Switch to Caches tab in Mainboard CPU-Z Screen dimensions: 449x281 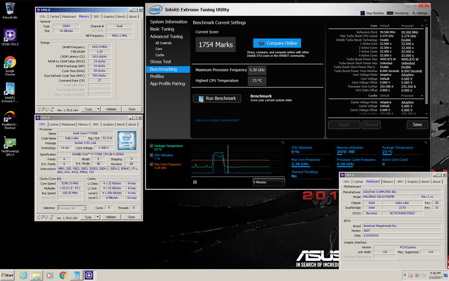358,182
